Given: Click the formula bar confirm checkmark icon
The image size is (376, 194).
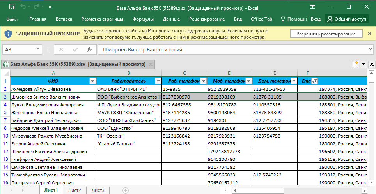Looking at the screenshot, I should click(x=75, y=49).
